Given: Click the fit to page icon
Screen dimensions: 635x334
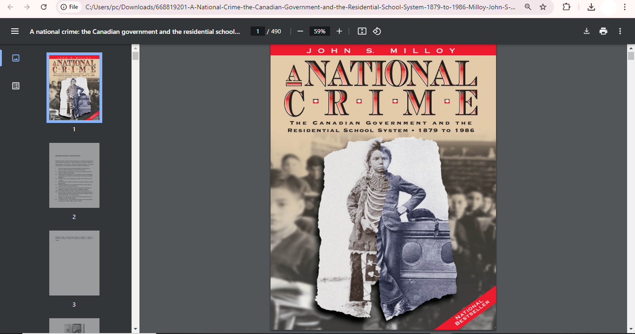Looking at the screenshot, I should point(362,31).
